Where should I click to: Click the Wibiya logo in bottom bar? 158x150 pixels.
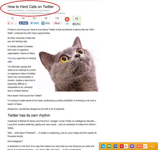(x=151, y=146)
